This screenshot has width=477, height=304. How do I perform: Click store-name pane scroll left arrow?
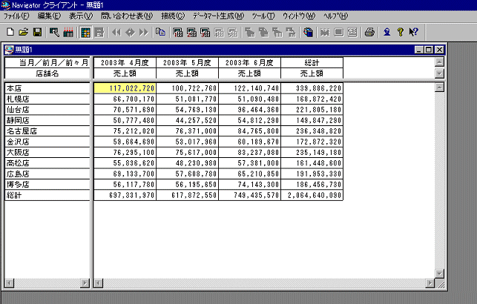pos(10,283)
